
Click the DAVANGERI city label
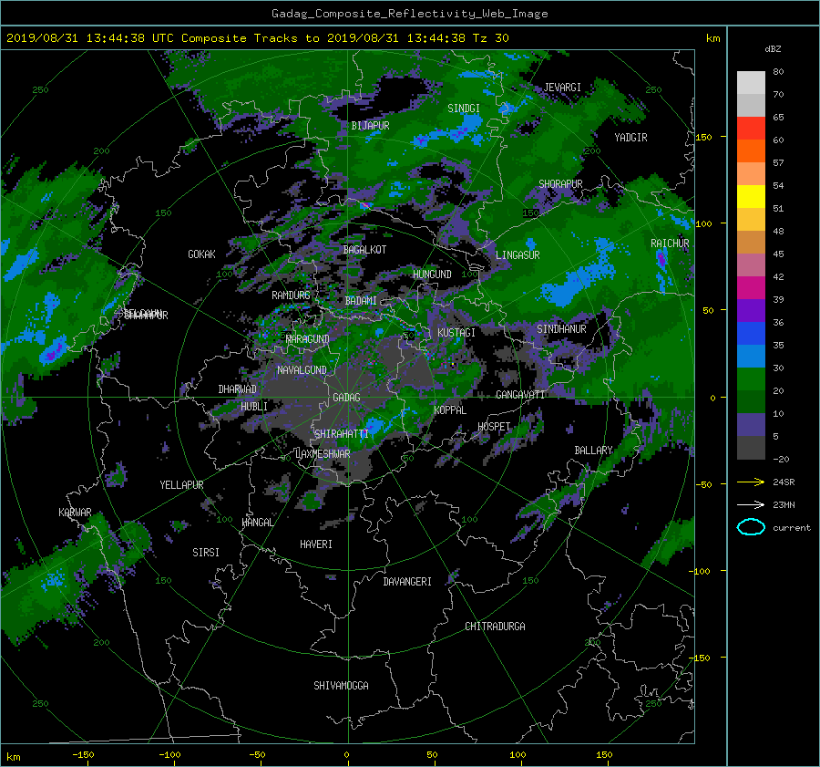point(407,582)
